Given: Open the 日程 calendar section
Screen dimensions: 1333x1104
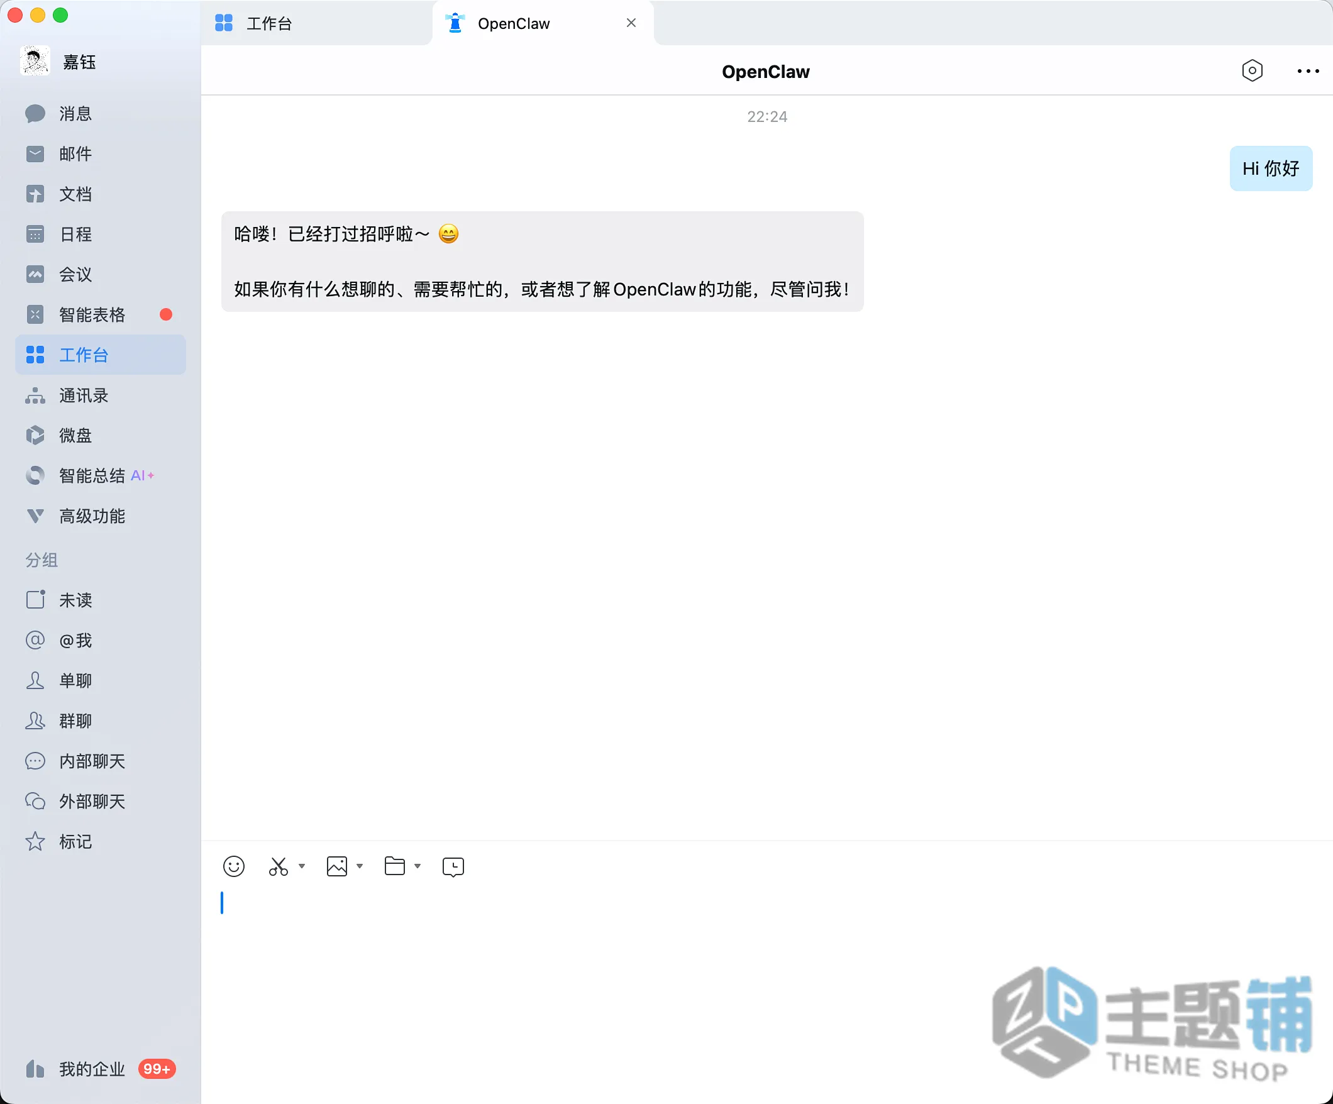Looking at the screenshot, I should [101, 235].
